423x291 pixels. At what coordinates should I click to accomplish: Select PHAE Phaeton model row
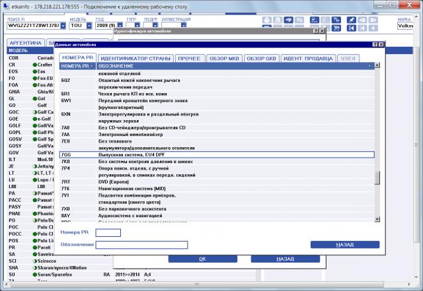[30, 214]
